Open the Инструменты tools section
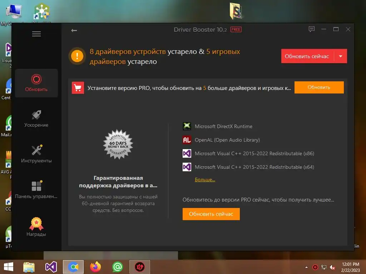This screenshot has width=366, height=274. (x=36, y=154)
